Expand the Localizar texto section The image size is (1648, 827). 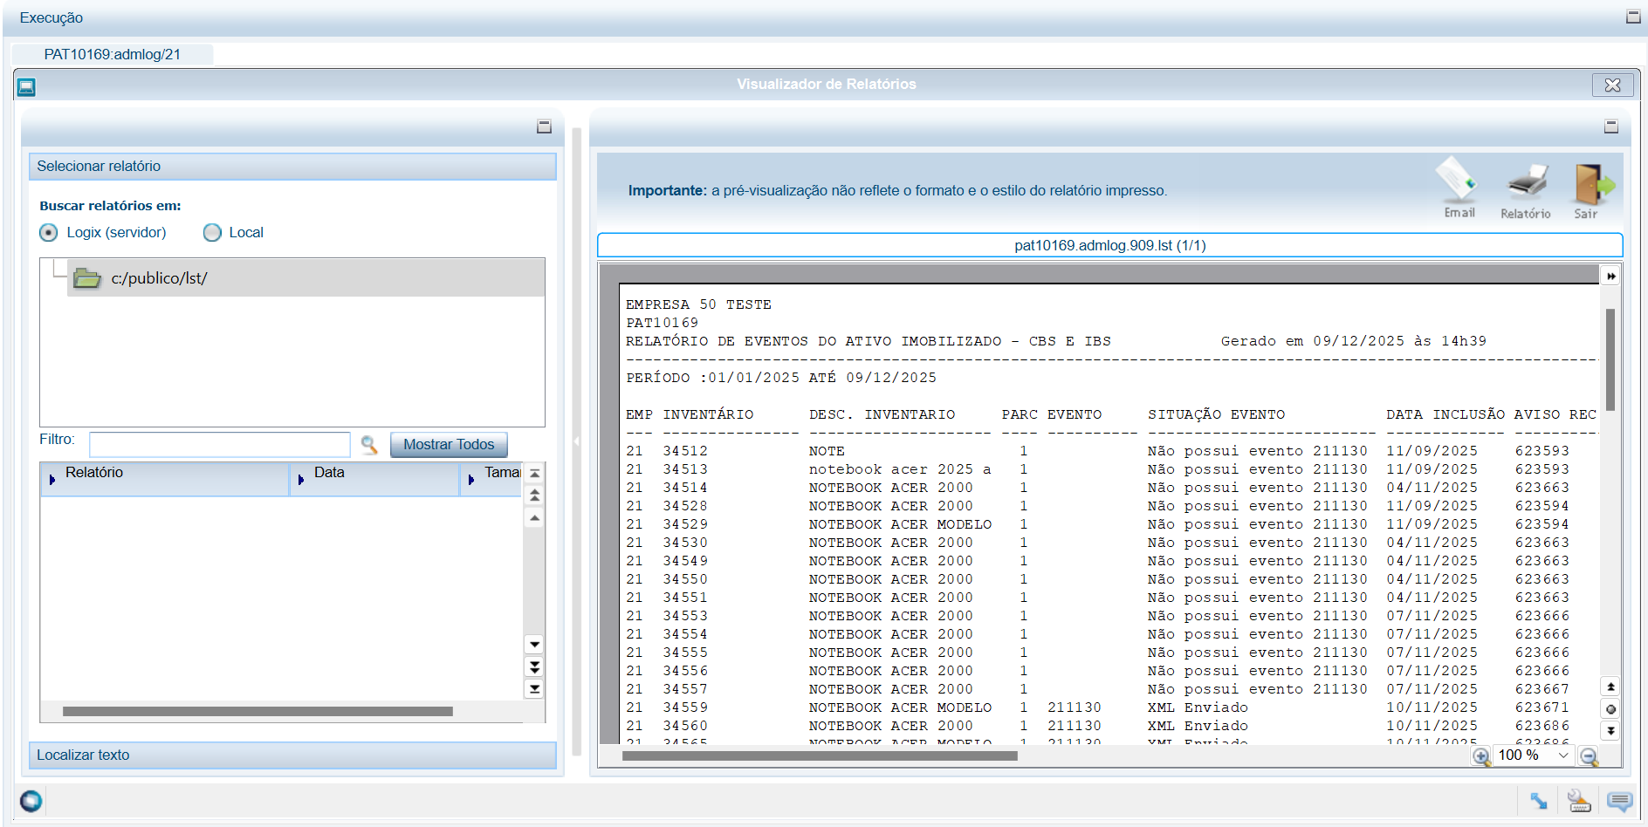(292, 755)
